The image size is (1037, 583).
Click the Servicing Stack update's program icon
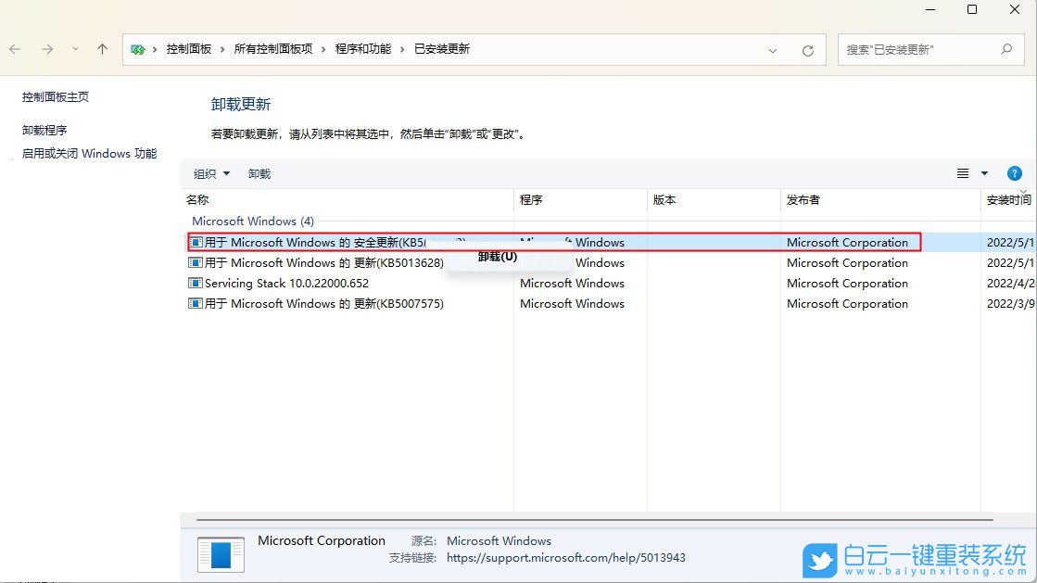(x=196, y=283)
